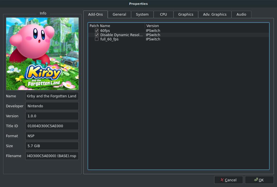Viewport: 277px width, 187px height.
Task: Select the Add-Ons tab
Action: pos(95,15)
